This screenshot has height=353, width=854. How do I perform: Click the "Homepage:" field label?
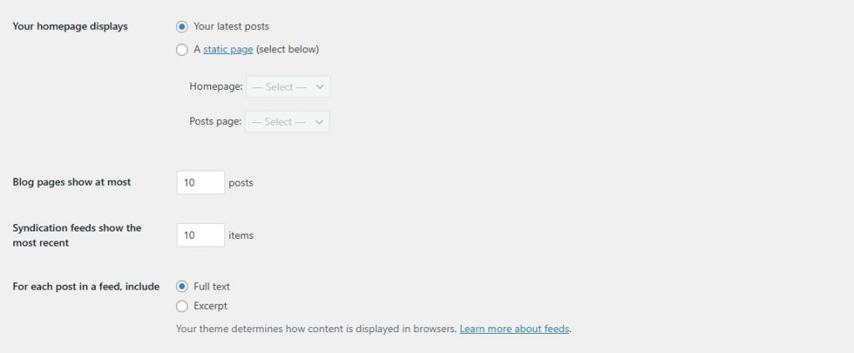pos(216,87)
